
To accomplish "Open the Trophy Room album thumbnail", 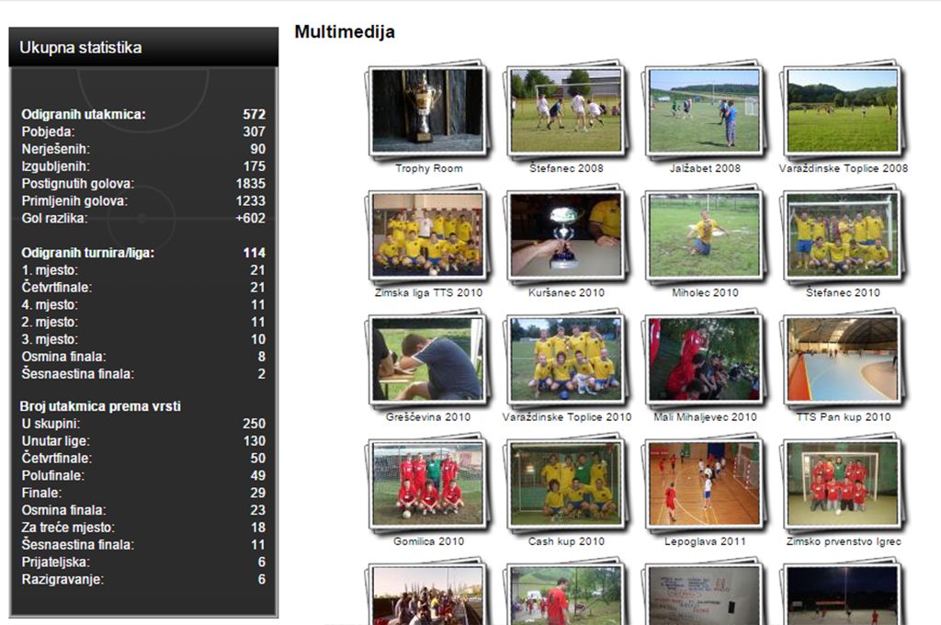I will click(x=427, y=110).
